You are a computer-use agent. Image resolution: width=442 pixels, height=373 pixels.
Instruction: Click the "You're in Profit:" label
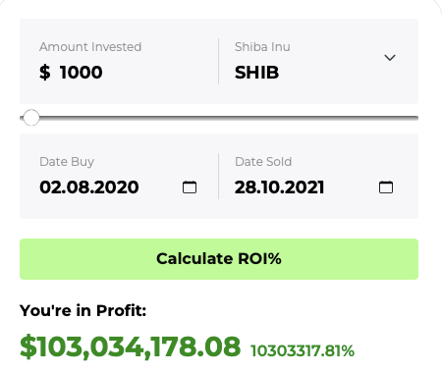click(83, 310)
